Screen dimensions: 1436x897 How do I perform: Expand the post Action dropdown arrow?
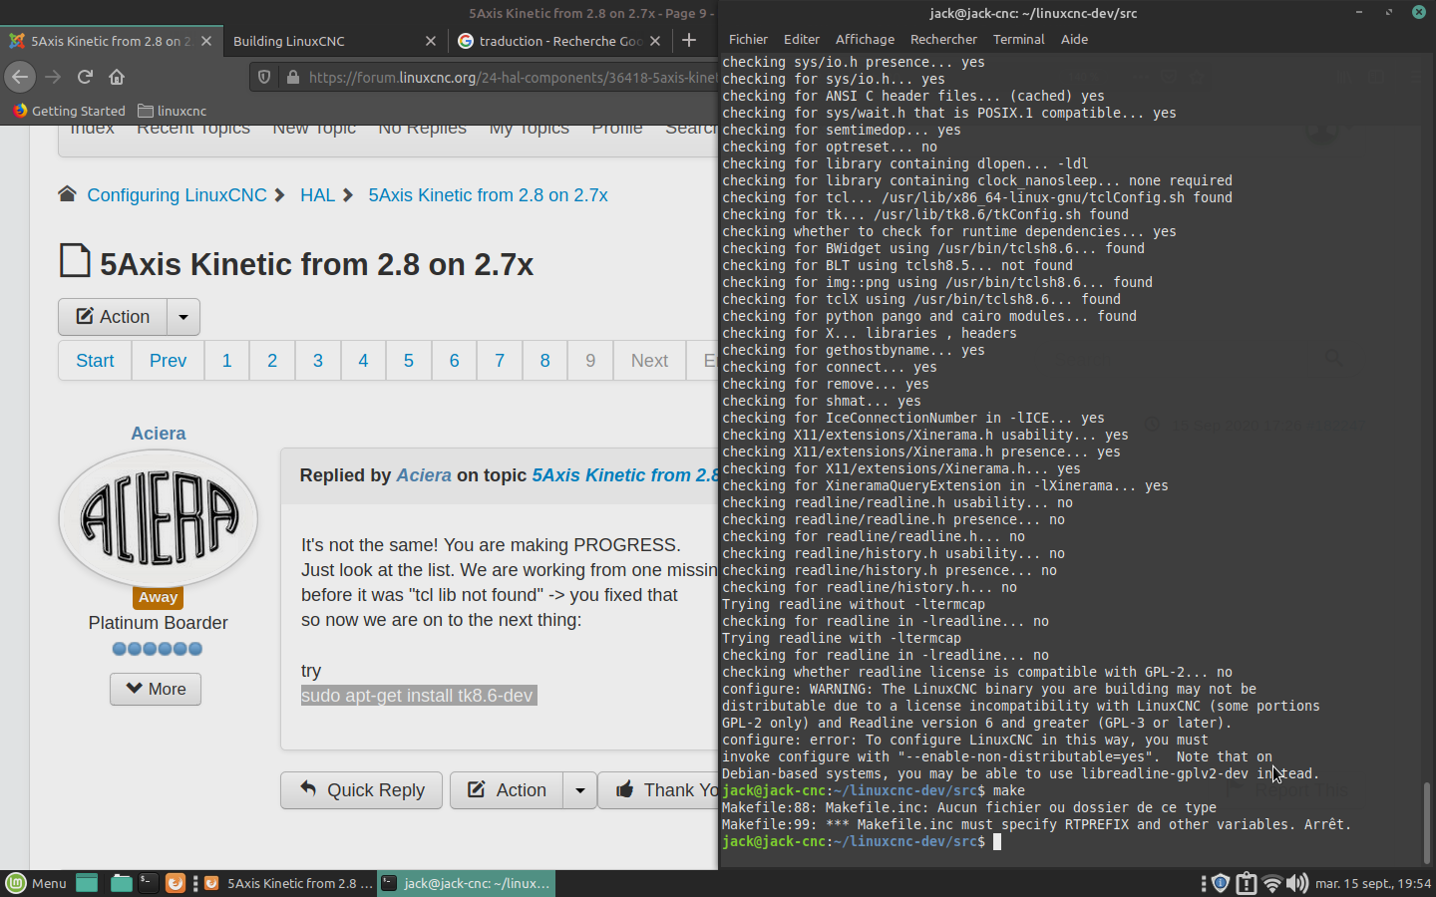[x=580, y=790]
